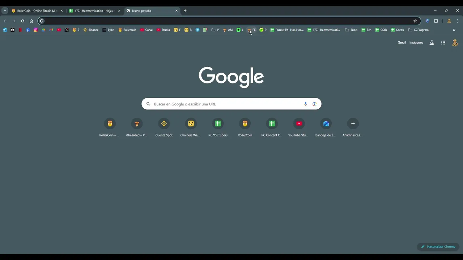
Task: Open the Netflix bookmark icon
Action: click(20, 30)
